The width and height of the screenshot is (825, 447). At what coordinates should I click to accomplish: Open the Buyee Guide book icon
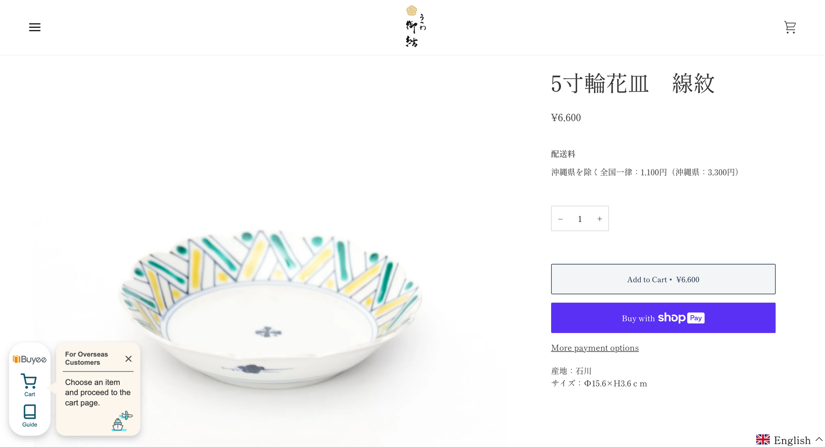click(30, 415)
